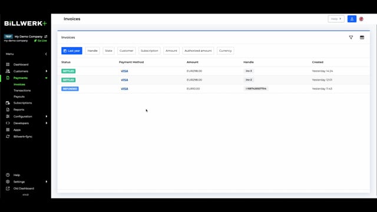The image size is (377, 212).
Task: Change language via the flag icon
Action: (x=361, y=19)
